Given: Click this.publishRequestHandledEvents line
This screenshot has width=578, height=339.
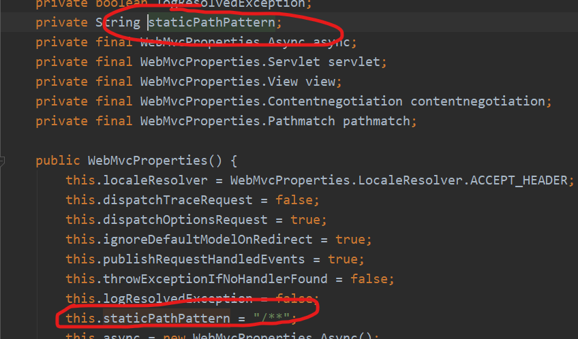Looking at the screenshot, I should pyautogui.click(x=215, y=259).
